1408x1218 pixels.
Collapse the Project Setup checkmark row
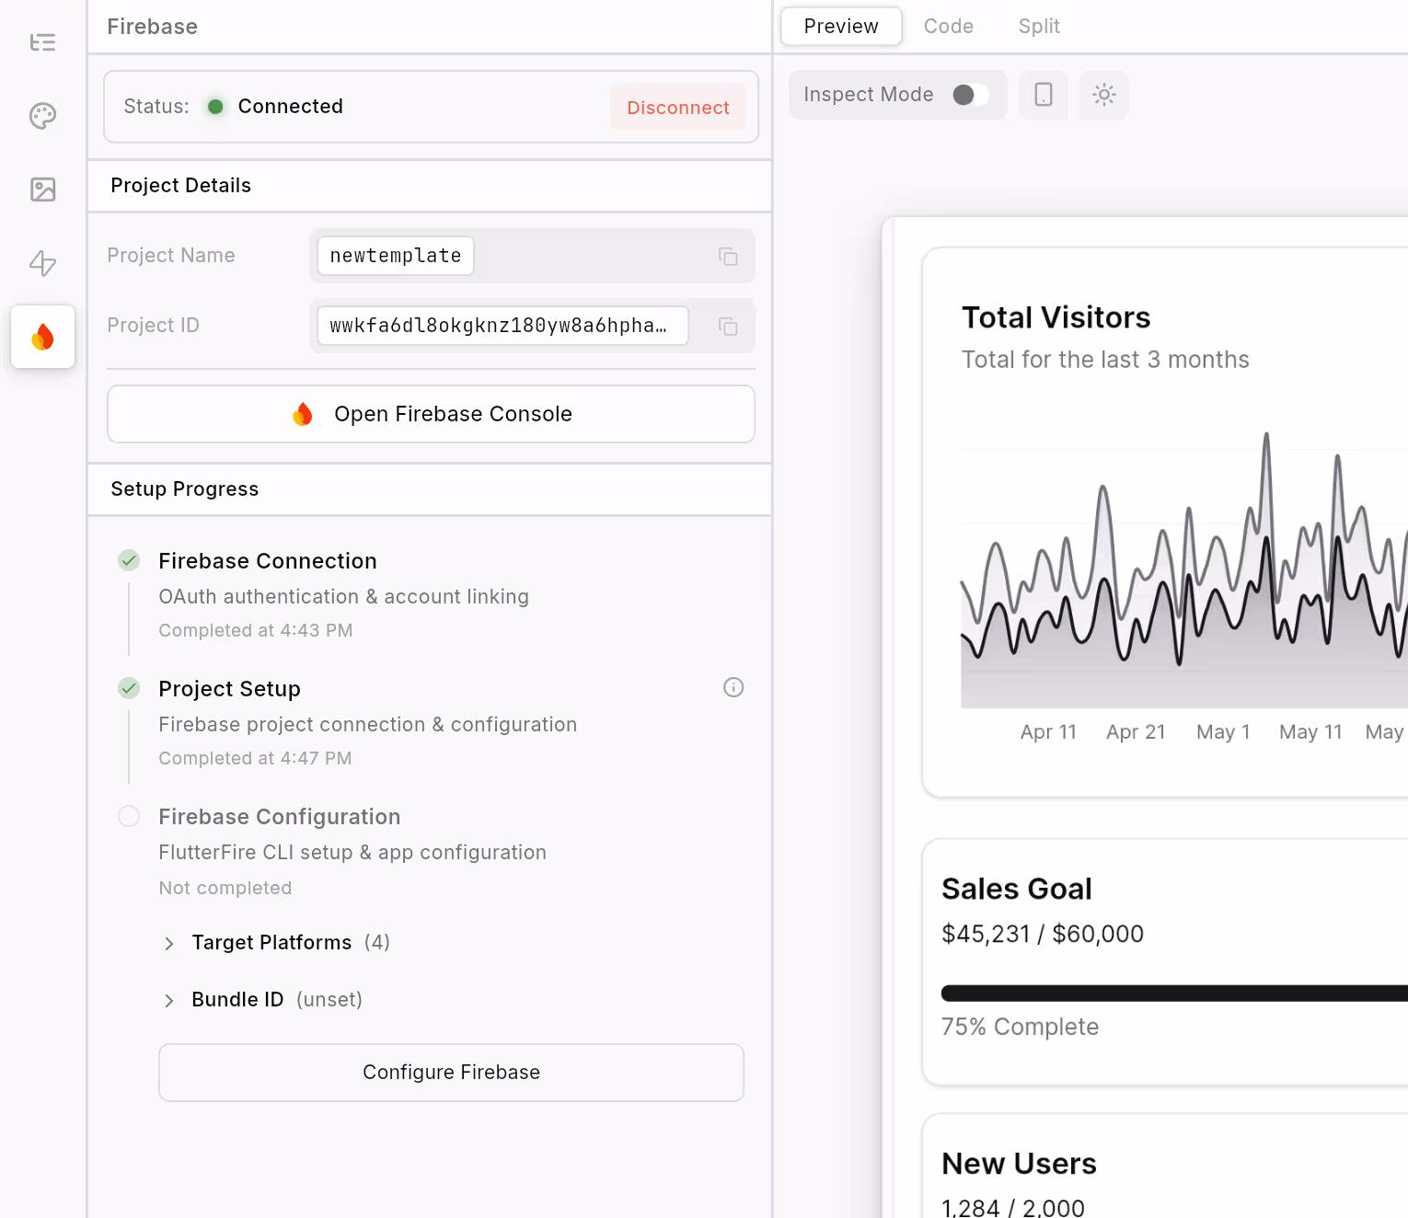point(129,688)
